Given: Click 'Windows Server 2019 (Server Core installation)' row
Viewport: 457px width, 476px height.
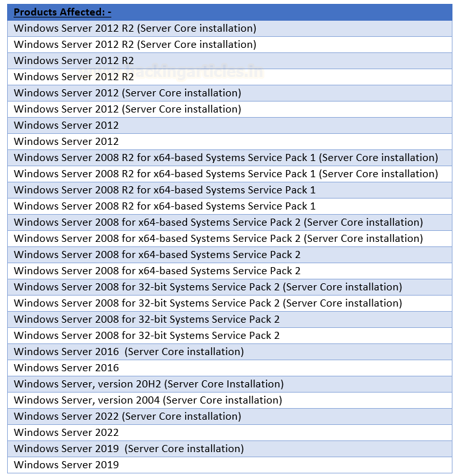Looking at the screenshot, I should click(230, 449).
